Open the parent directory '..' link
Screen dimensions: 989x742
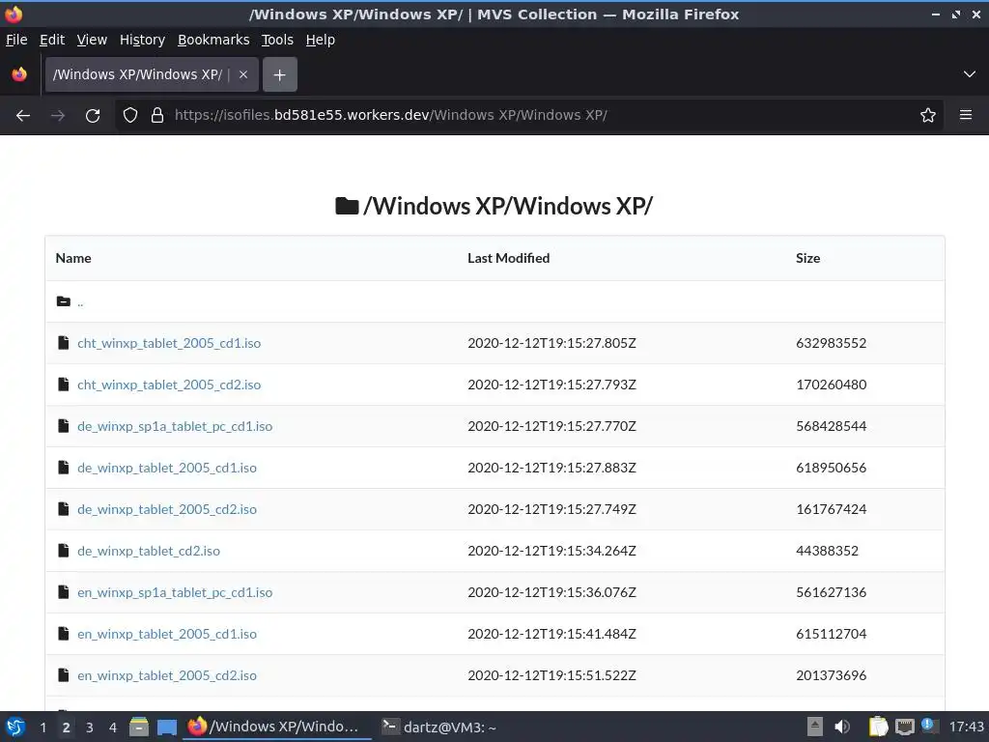coord(80,302)
